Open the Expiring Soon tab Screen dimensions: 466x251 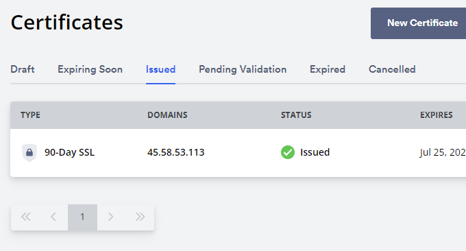pyautogui.click(x=90, y=69)
